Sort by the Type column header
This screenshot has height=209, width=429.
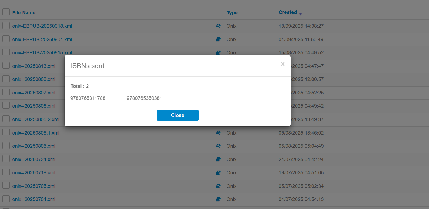point(232,13)
